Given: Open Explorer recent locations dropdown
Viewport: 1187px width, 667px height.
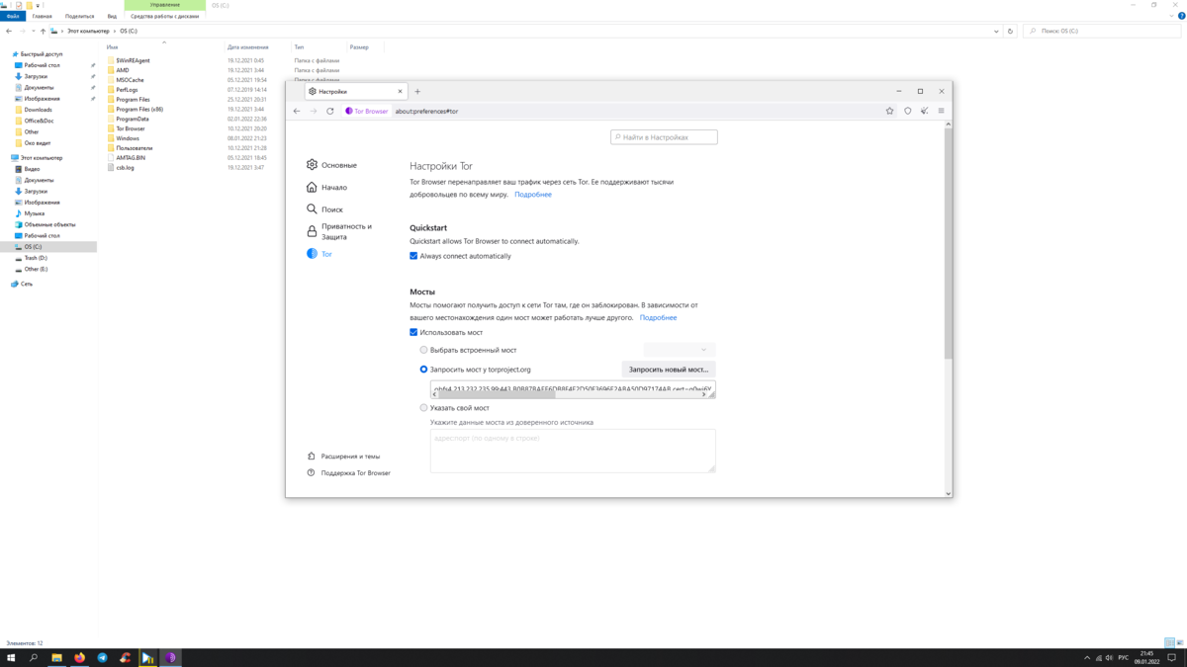Looking at the screenshot, I should (x=33, y=32).
